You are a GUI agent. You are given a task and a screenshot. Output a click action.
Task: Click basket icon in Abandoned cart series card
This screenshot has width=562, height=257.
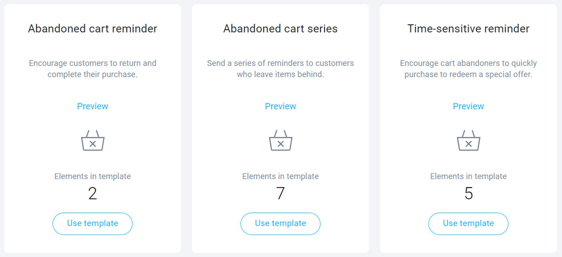pyautogui.click(x=281, y=141)
